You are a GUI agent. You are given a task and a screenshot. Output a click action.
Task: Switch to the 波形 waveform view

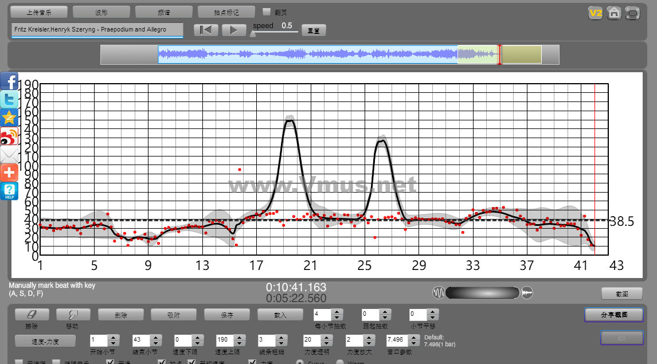pos(101,12)
